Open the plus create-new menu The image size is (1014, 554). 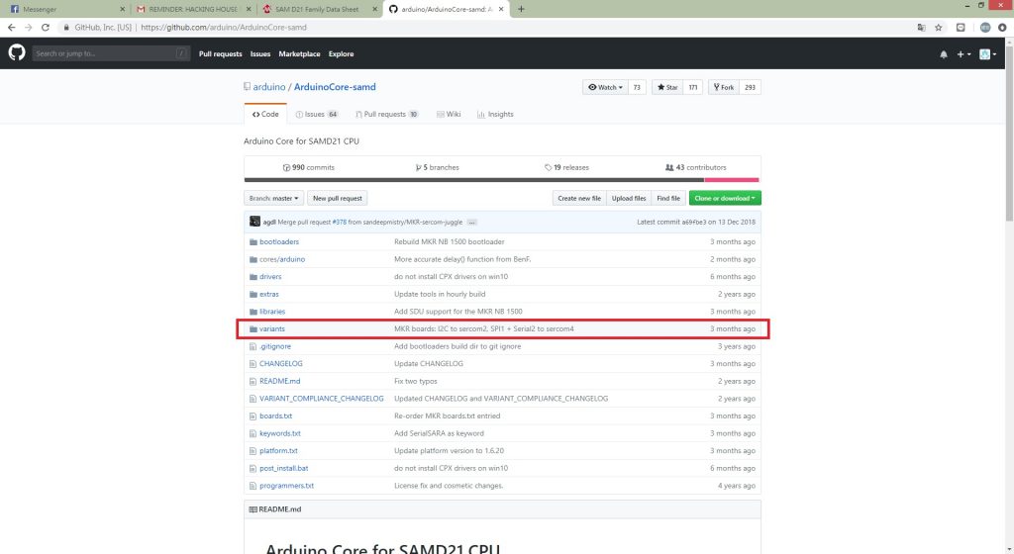click(963, 54)
